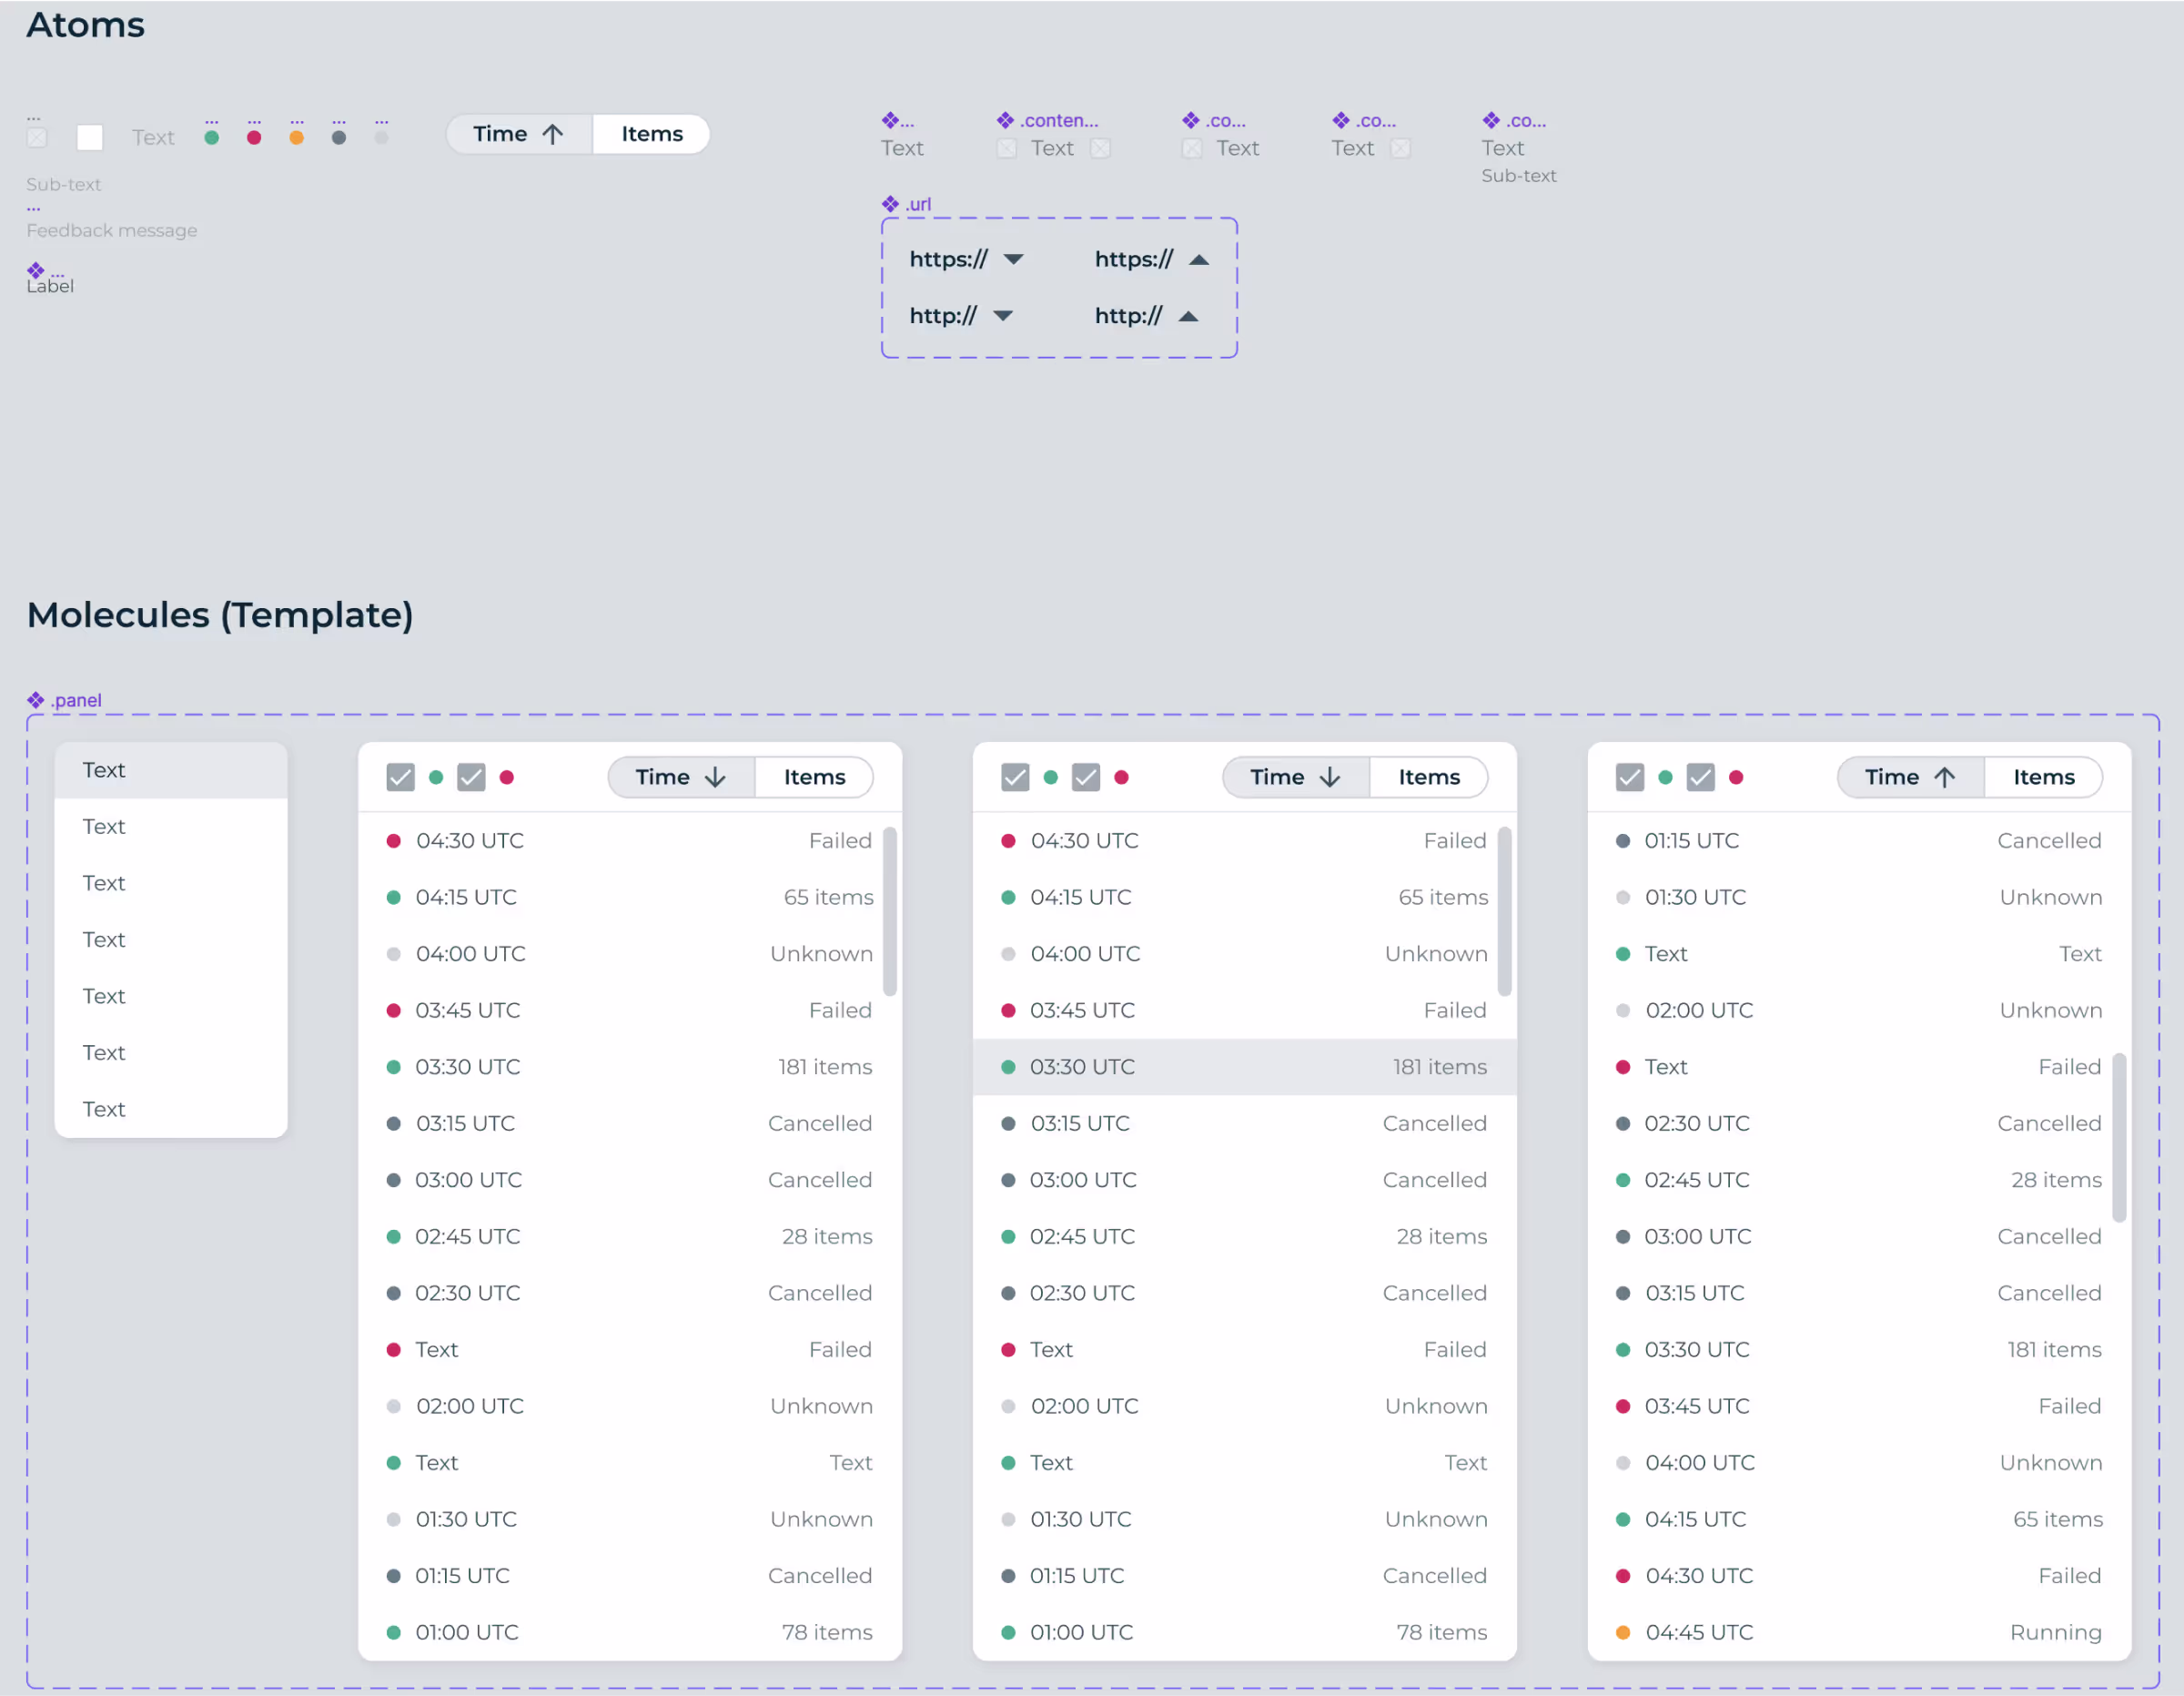Click the gray status dot color swatch
Image resolution: width=2184 pixels, height=1696 pixels.
click(x=339, y=138)
